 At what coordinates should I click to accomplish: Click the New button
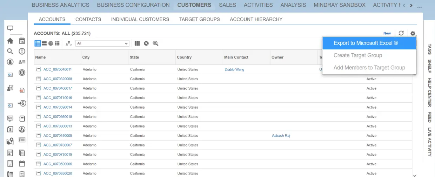(x=387, y=33)
